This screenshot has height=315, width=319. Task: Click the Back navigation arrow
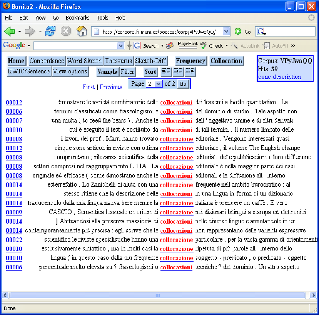tap(10, 31)
